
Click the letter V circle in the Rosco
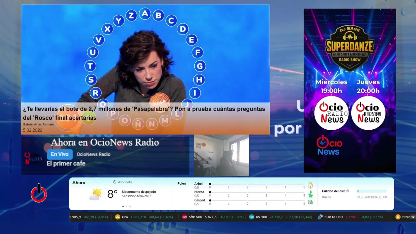click(x=98, y=40)
